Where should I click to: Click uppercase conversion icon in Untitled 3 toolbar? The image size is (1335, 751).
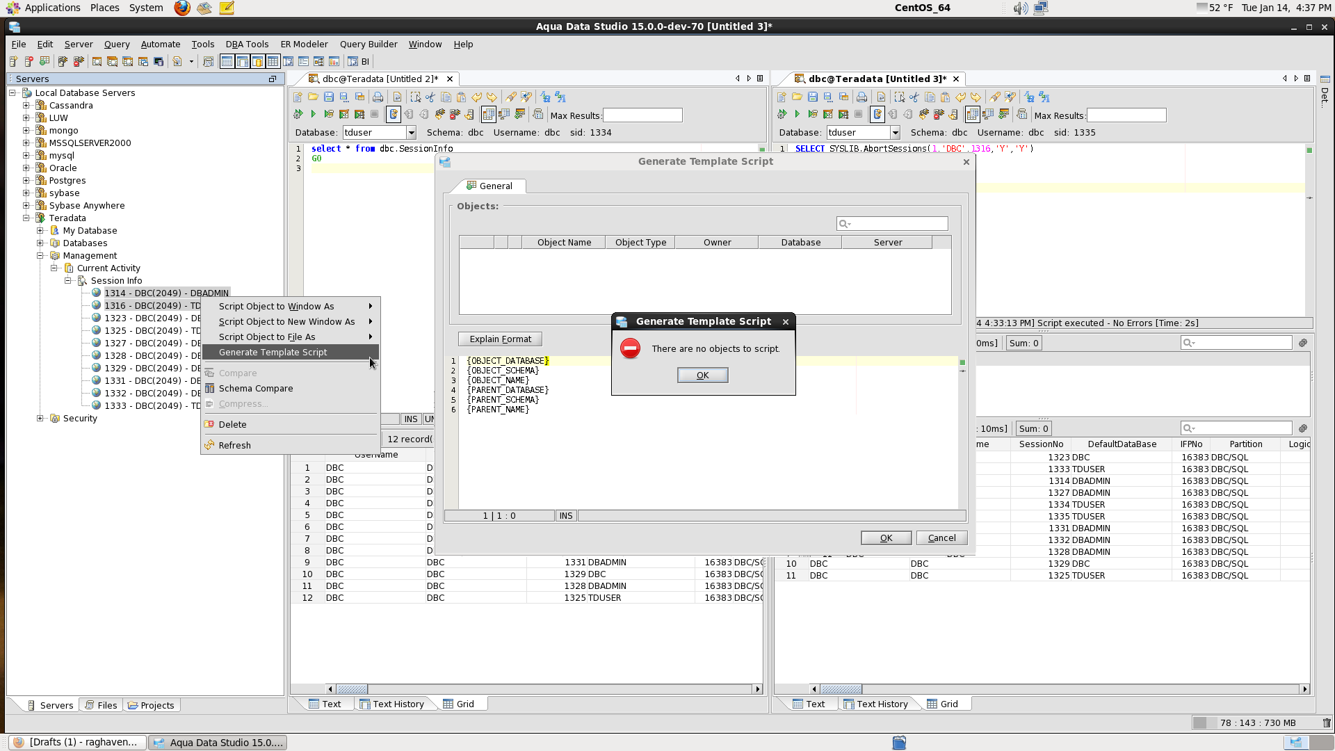[1044, 97]
